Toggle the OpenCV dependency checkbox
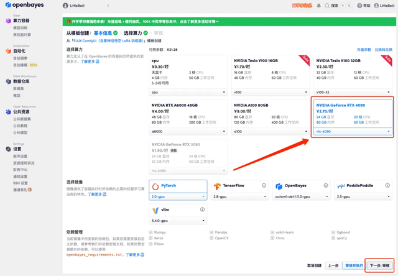398x276 pixels. (211, 238)
